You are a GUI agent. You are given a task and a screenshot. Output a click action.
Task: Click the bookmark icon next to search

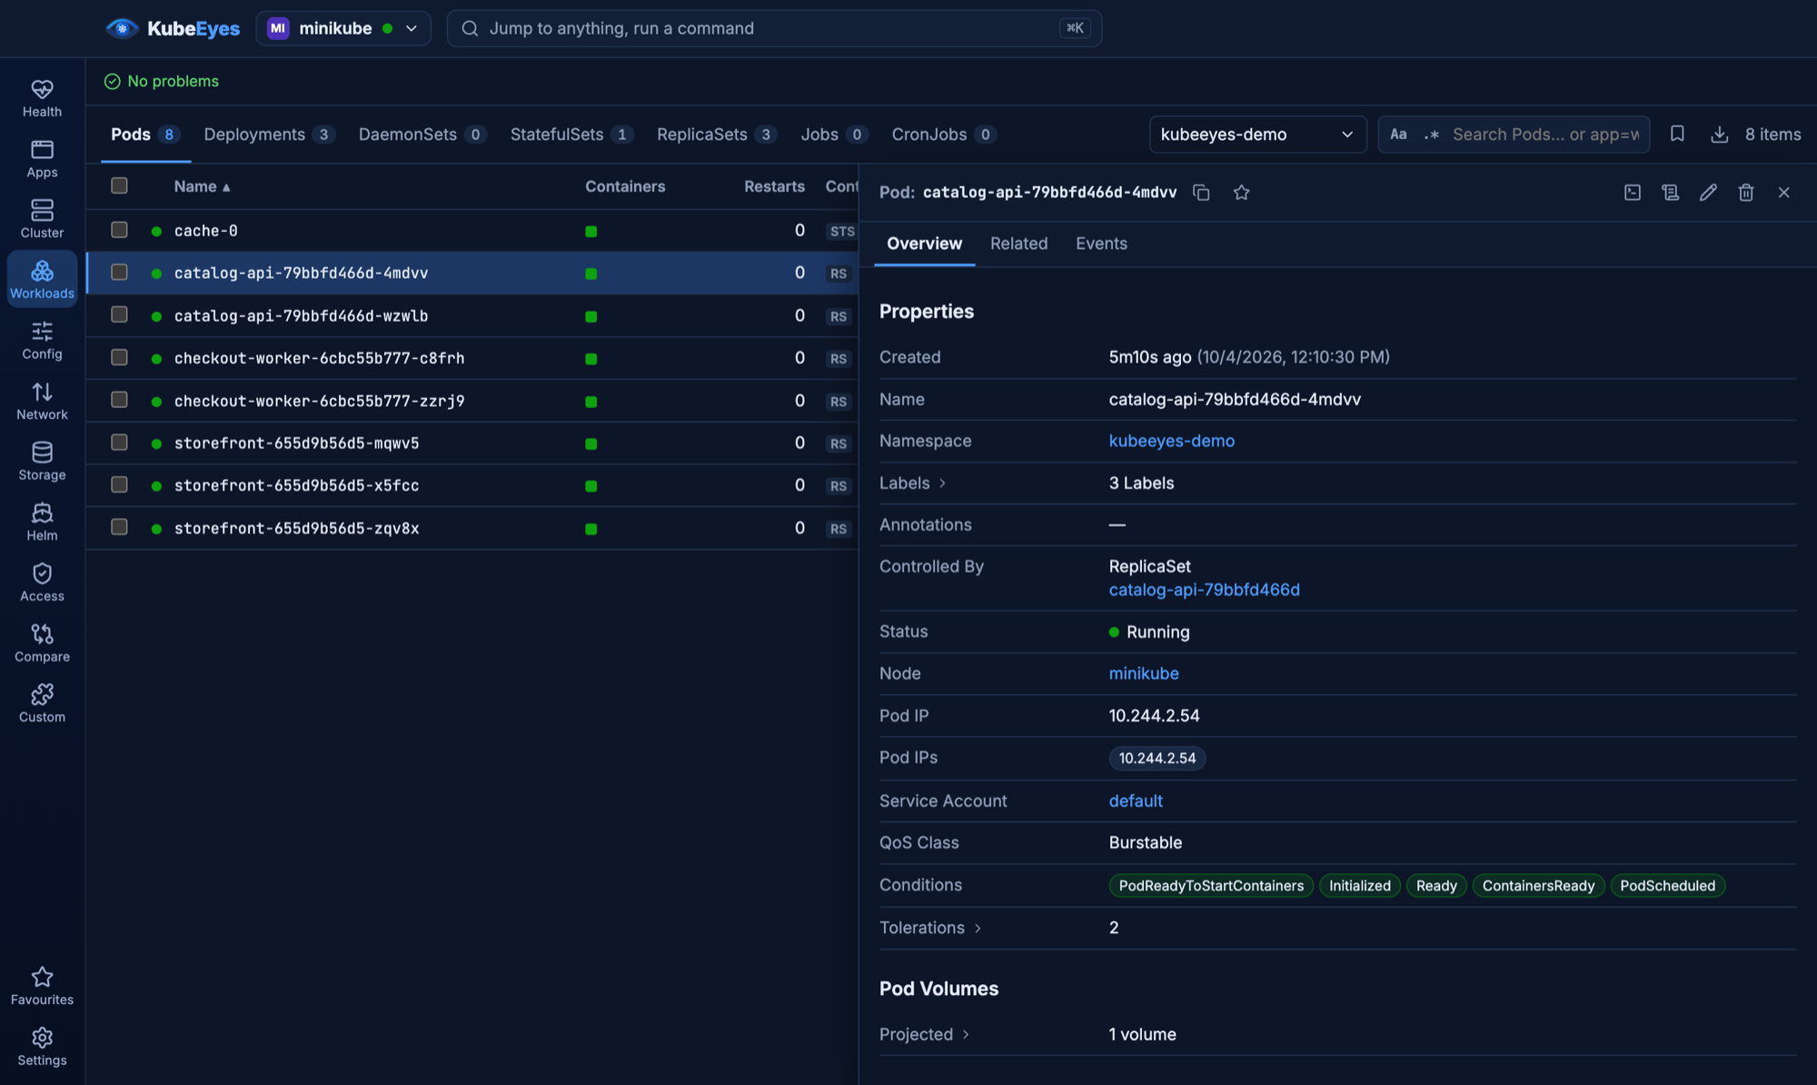coord(1677,134)
